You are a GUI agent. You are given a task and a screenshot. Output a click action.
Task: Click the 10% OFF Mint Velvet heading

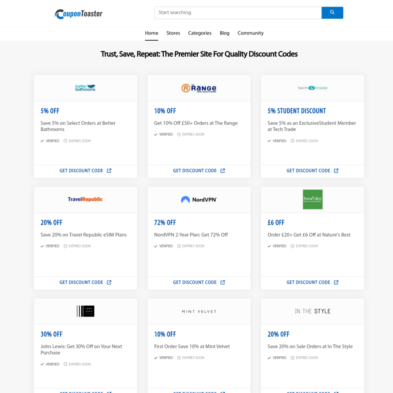pos(165,334)
